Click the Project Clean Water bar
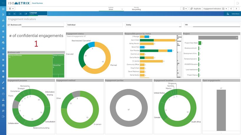 coord(200,43)
